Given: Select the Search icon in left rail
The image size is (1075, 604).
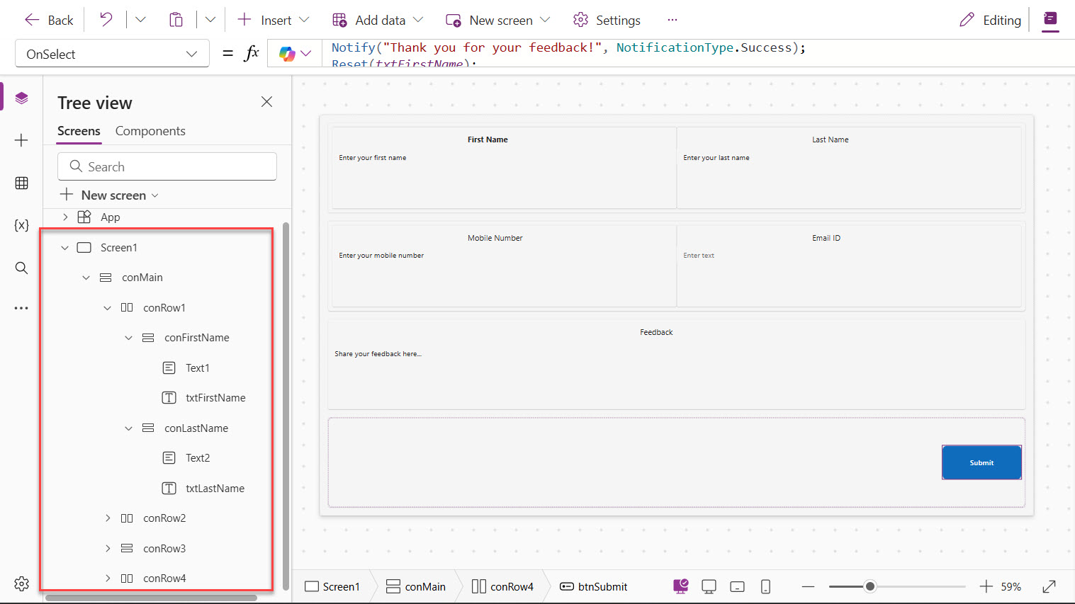Looking at the screenshot, I should [x=21, y=268].
